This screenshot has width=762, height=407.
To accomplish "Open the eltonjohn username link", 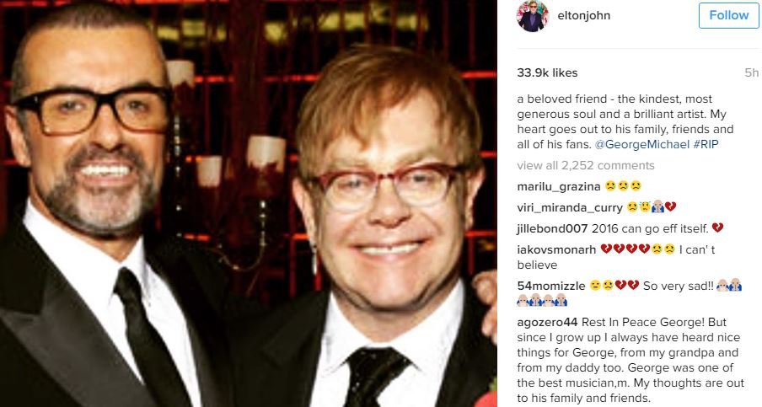I will pyautogui.click(x=583, y=15).
